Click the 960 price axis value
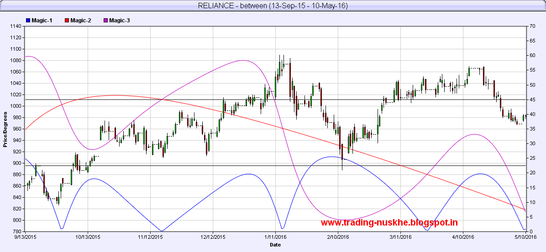The height and width of the screenshot is (252, 546). click(x=18, y=129)
